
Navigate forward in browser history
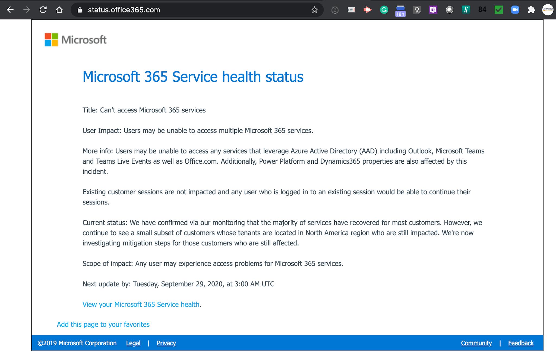pos(27,9)
